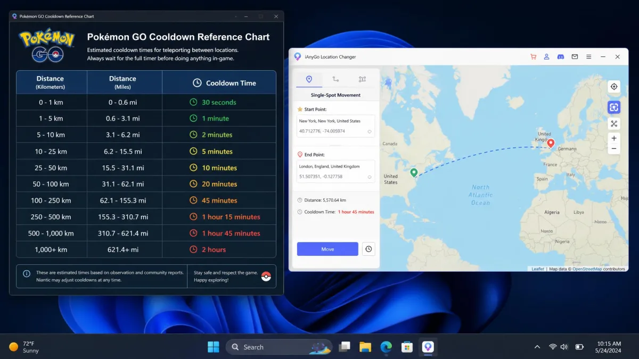Click the 'Single-Spot Movement' heading
The image size is (639, 359).
click(335, 95)
